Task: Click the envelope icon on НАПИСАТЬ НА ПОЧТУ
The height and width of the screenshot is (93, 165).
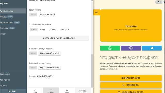Action: pos(119,92)
